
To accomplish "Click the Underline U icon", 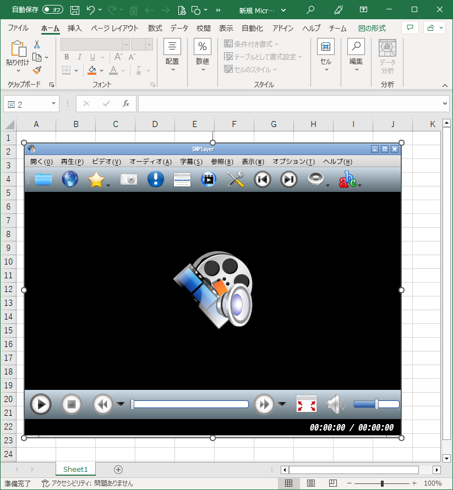I will 92,57.
